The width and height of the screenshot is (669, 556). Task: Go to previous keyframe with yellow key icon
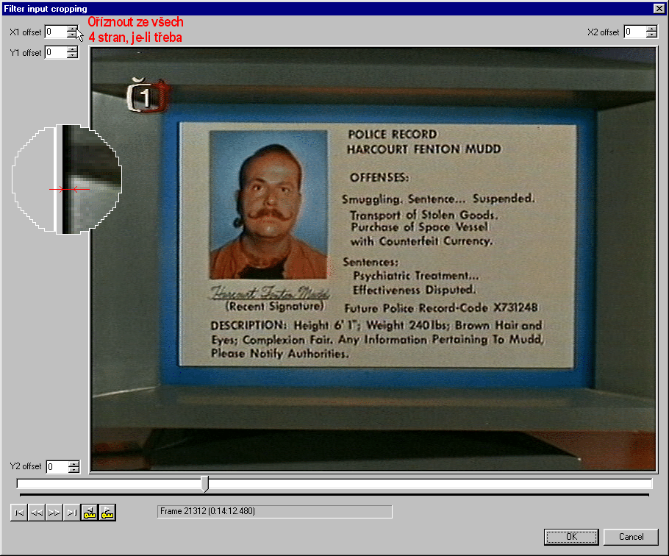coord(90,513)
